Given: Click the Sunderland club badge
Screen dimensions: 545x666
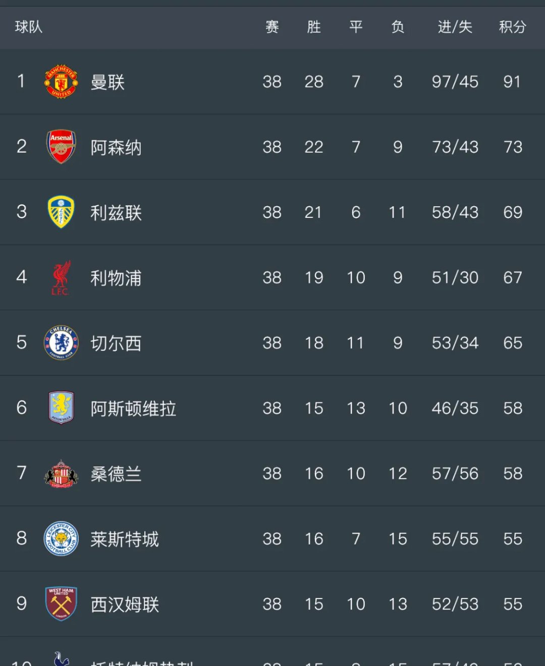Looking at the screenshot, I should [x=61, y=473].
